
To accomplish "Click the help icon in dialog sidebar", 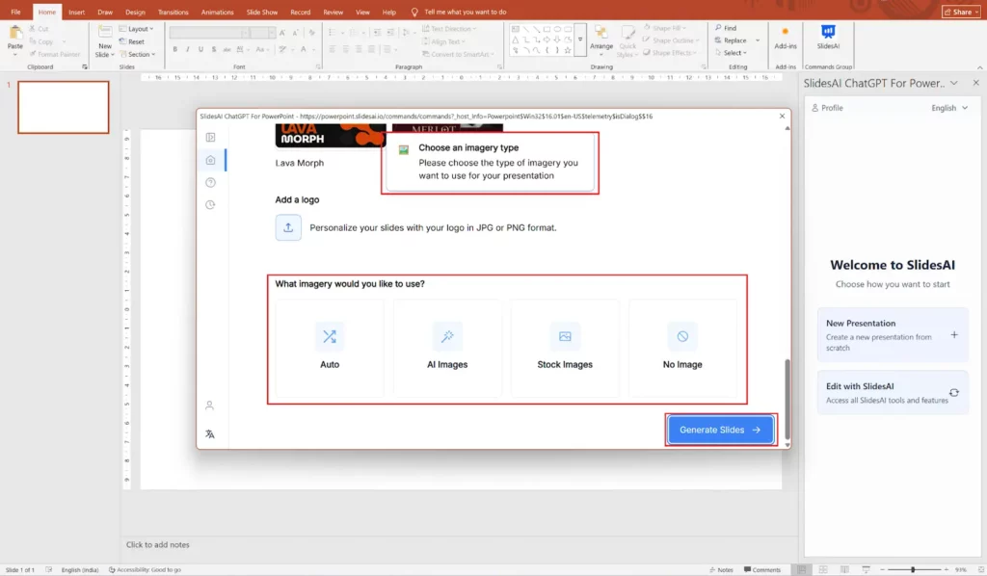I will tap(211, 182).
